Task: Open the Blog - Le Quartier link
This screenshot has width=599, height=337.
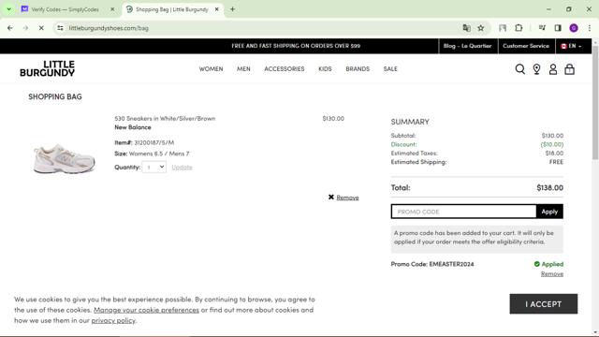Action: tap(468, 46)
